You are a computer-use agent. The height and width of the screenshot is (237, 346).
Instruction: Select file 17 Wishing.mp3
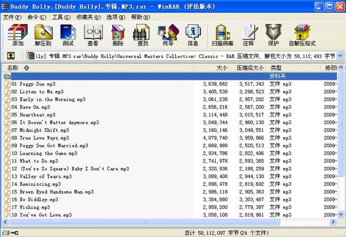click(170, 207)
